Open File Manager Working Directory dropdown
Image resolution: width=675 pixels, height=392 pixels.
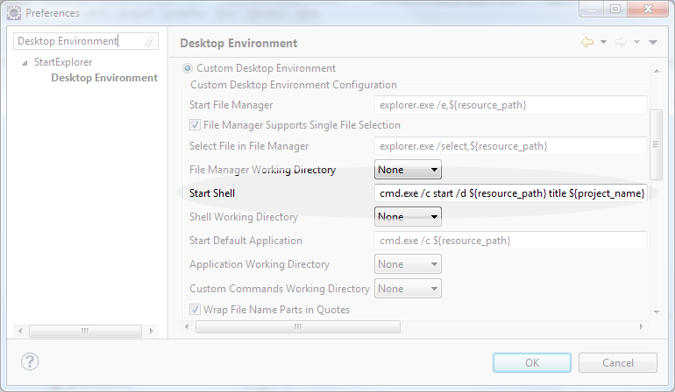point(408,171)
